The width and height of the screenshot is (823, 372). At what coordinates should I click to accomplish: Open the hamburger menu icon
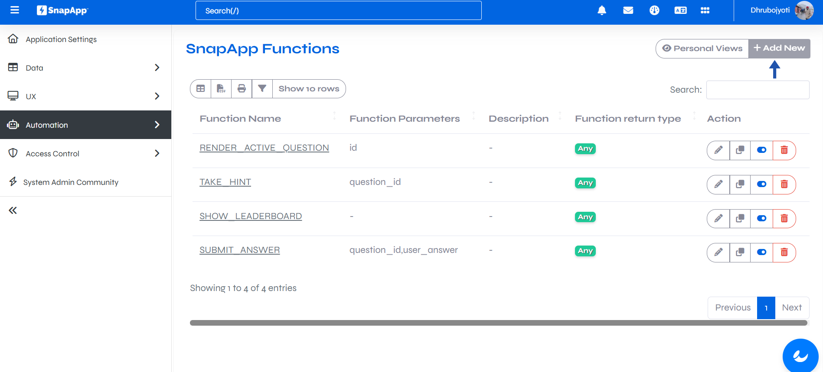pyautogui.click(x=15, y=10)
